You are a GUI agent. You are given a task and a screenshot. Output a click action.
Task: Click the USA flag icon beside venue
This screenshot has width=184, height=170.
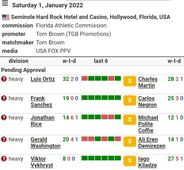tap(6, 17)
